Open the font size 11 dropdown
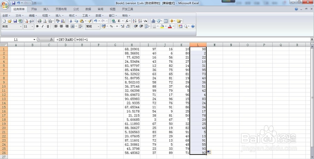Screen dimensions: 314x159 [32, 26]
